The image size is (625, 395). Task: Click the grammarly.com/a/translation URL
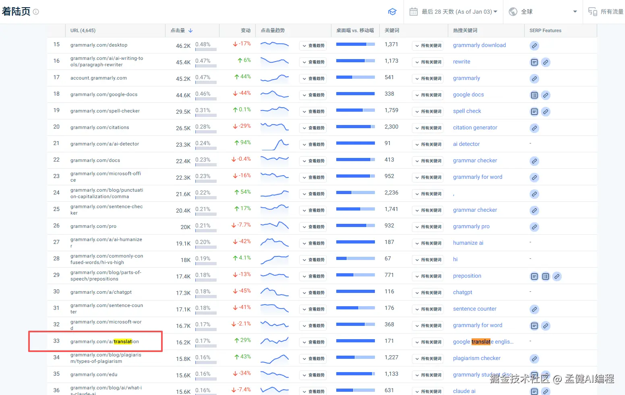(105, 342)
